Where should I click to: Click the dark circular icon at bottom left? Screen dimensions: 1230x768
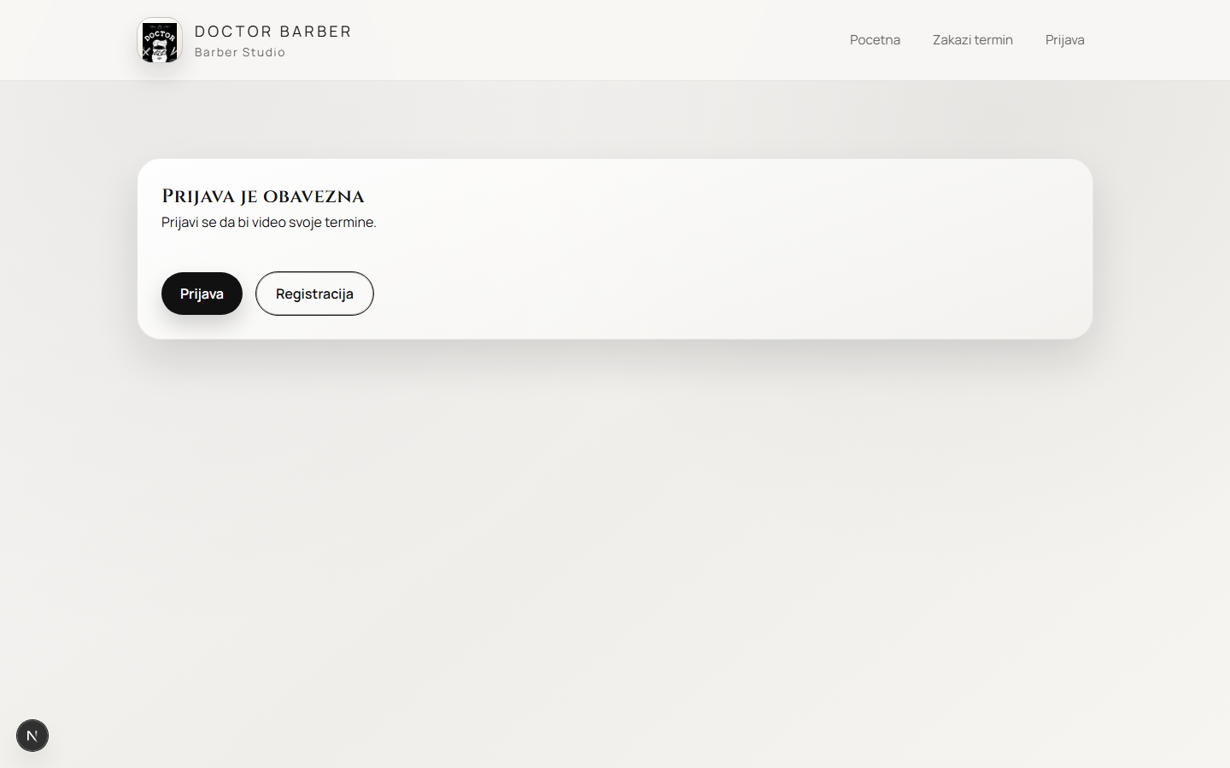tap(32, 736)
